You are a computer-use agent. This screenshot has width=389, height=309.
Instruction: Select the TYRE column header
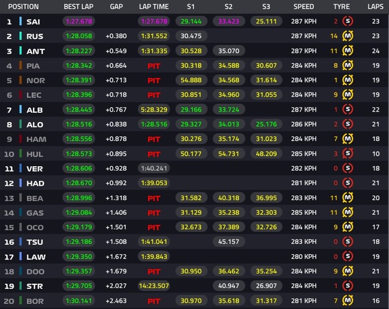pyautogui.click(x=342, y=6)
